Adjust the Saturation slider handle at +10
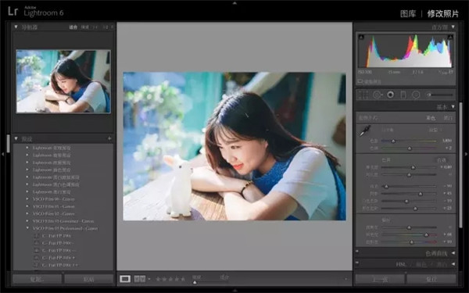 click(x=412, y=242)
